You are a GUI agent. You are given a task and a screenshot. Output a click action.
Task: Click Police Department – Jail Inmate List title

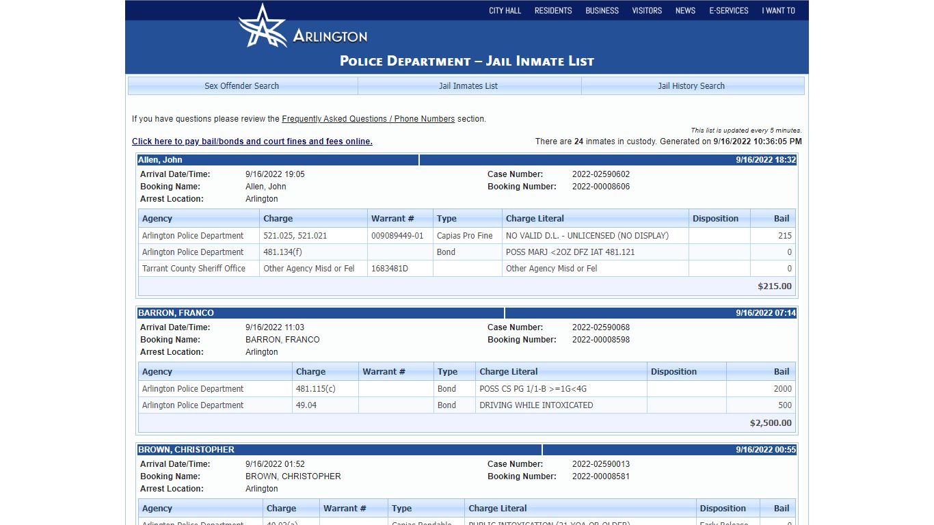(x=467, y=61)
